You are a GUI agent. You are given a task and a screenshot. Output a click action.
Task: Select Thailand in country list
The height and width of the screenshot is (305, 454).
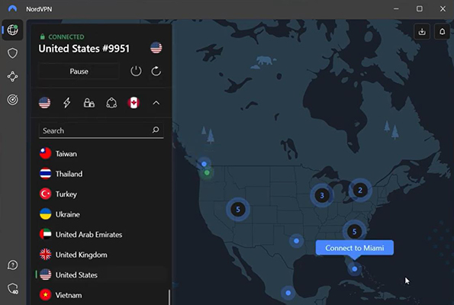point(101,174)
